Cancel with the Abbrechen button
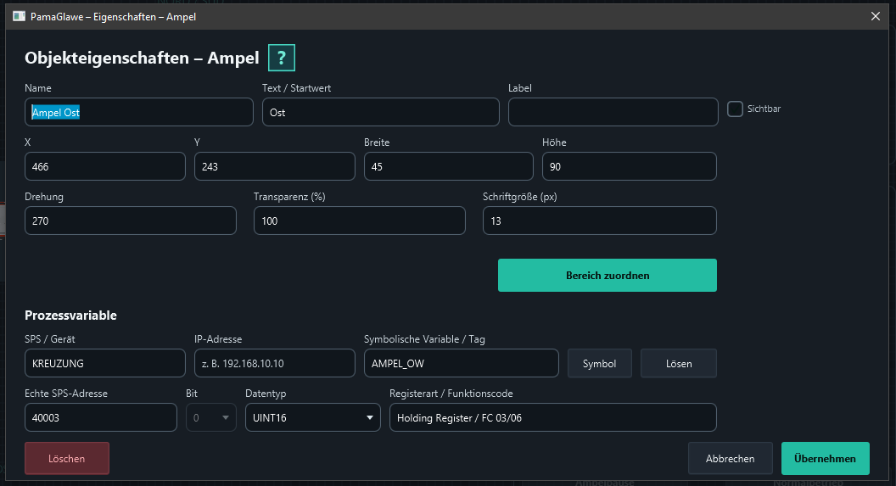This screenshot has height=486, width=896. (x=730, y=458)
